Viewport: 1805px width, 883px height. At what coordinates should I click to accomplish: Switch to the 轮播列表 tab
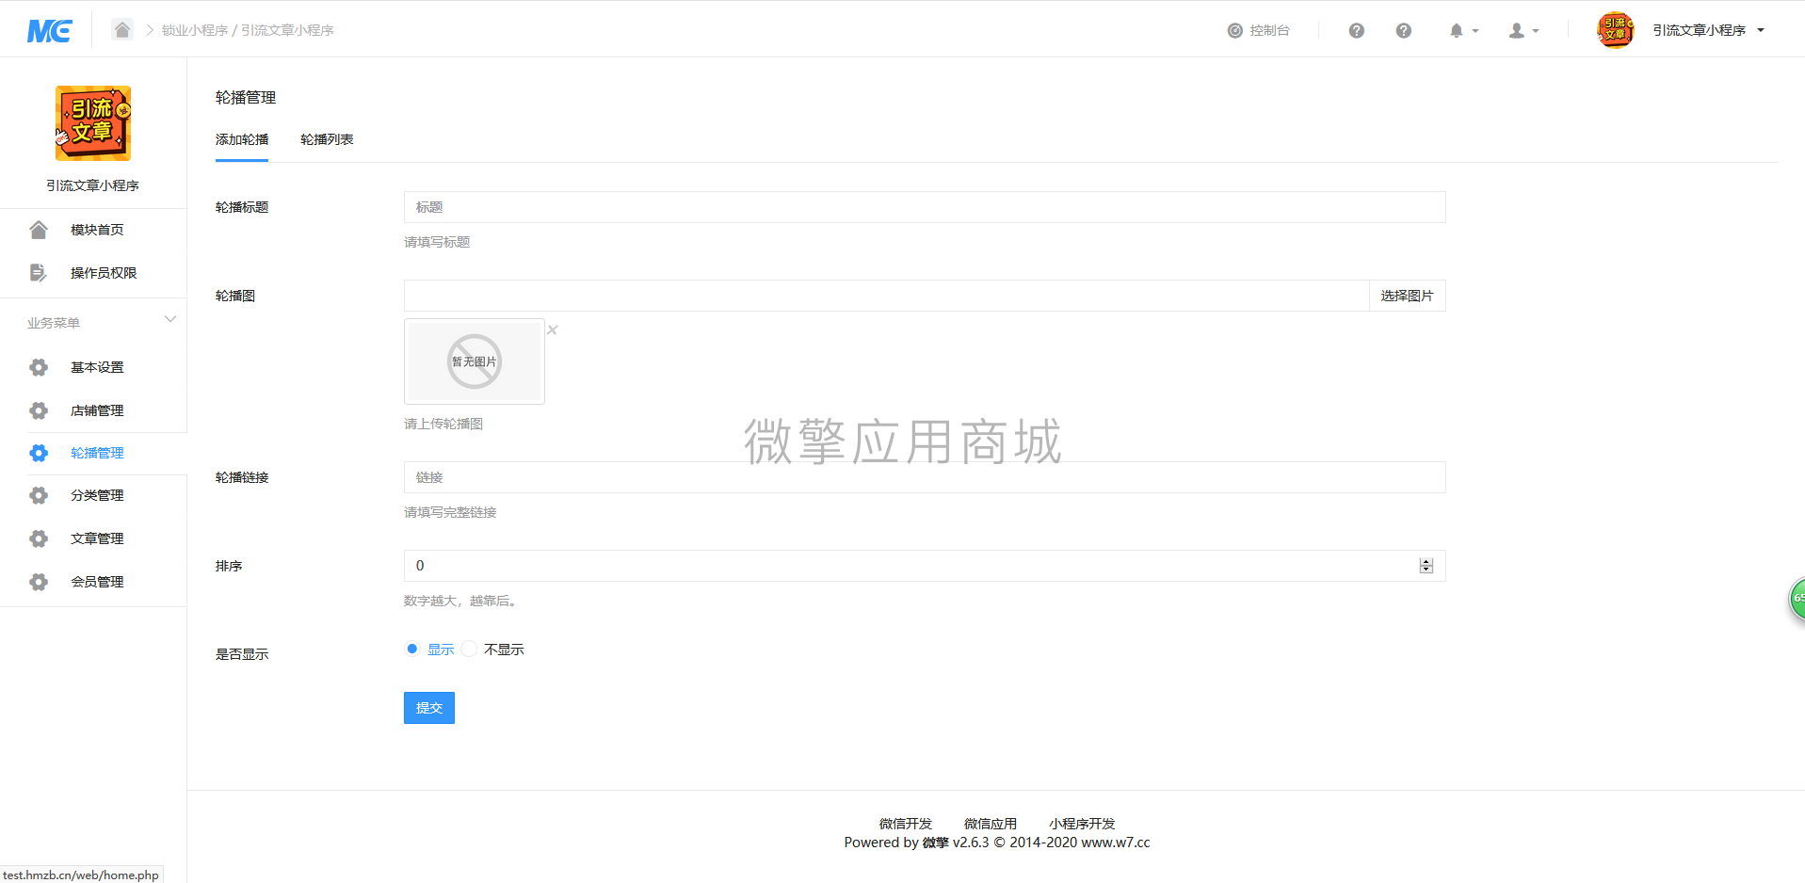(x=327, y=139)
